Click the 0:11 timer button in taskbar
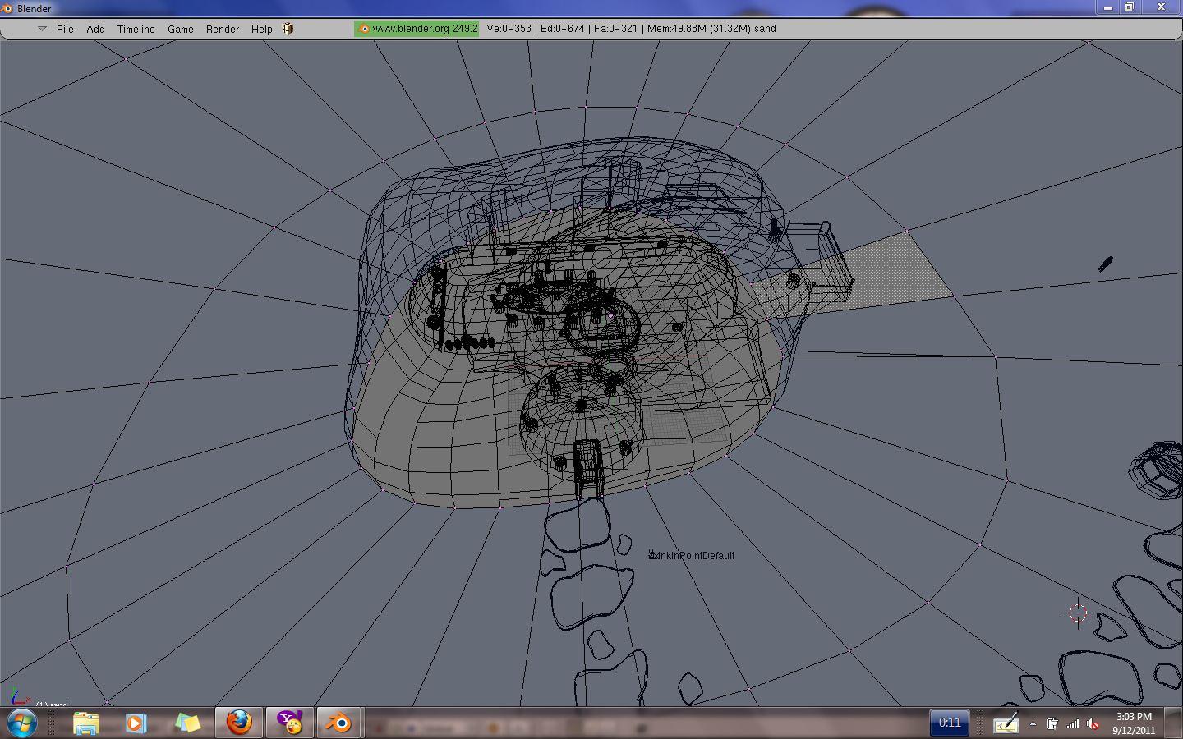 (x=950, y=723)
